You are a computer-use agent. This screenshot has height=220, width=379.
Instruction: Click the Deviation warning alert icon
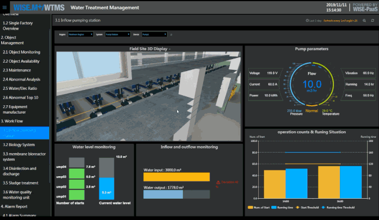click(x=218, y=182)
